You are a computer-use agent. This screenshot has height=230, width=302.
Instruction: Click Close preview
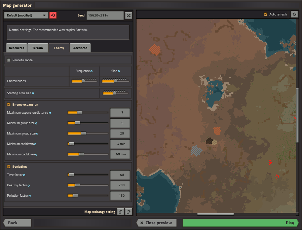tap(156, 223)
